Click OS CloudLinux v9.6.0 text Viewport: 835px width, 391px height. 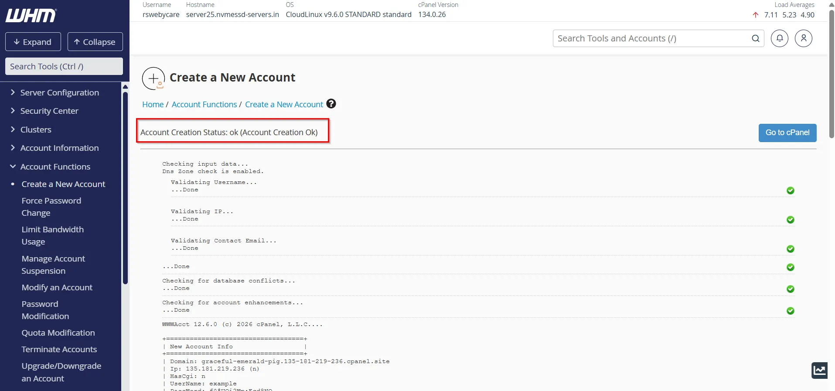(348, 14)
